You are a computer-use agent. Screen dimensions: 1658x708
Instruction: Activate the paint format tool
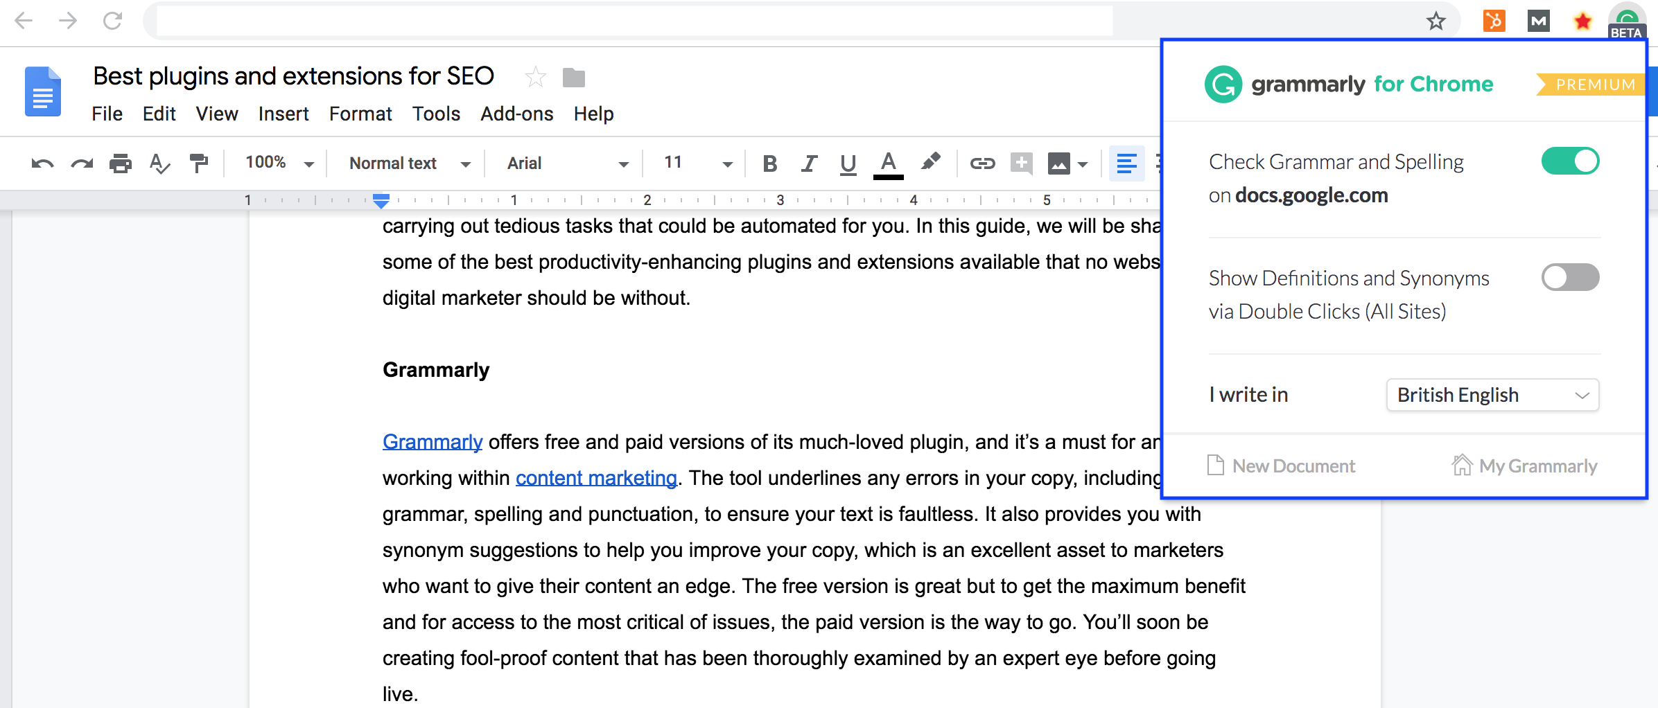(199, 163)
